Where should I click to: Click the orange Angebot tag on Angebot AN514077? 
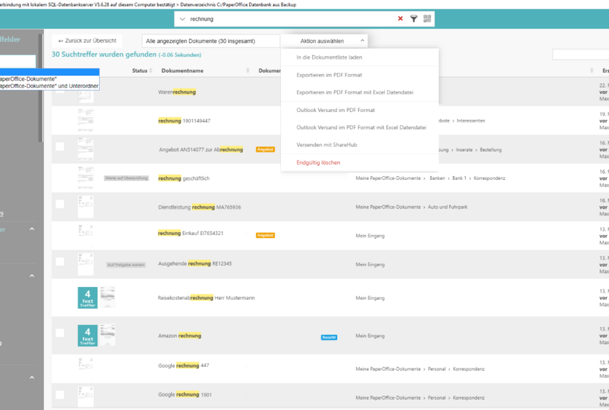coord(265,150)
